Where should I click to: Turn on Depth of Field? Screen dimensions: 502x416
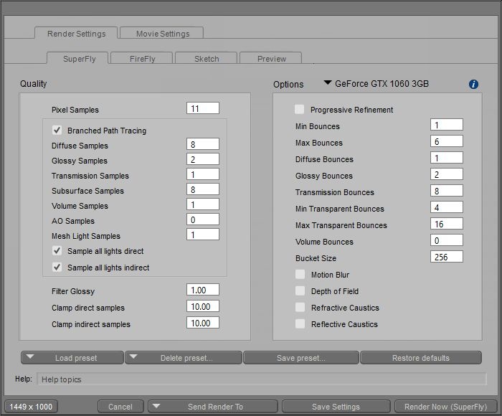tap(300, 291)
